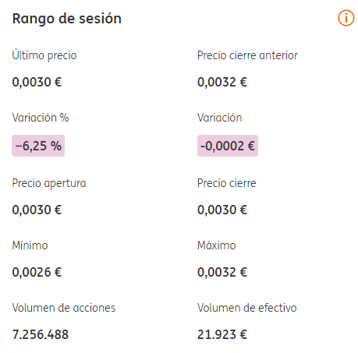
Task: Click the Precio cierre anterior value 0,0032 €
Action: [x=222, y=82]
